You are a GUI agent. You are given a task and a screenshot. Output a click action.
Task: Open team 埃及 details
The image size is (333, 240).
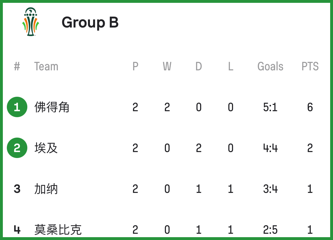[x=46, y=148]
